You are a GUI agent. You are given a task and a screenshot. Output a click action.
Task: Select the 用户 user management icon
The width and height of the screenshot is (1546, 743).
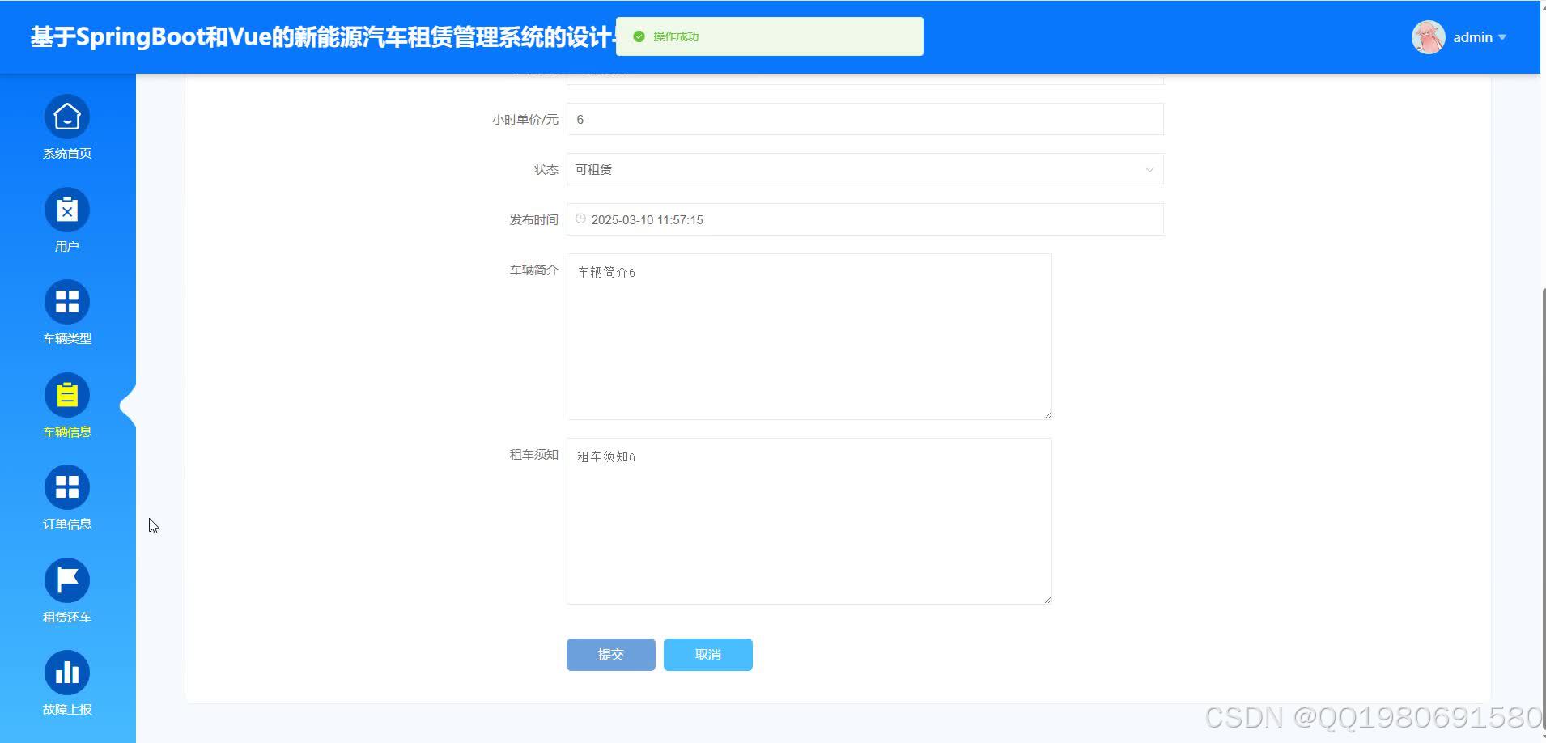pos(67,209)
